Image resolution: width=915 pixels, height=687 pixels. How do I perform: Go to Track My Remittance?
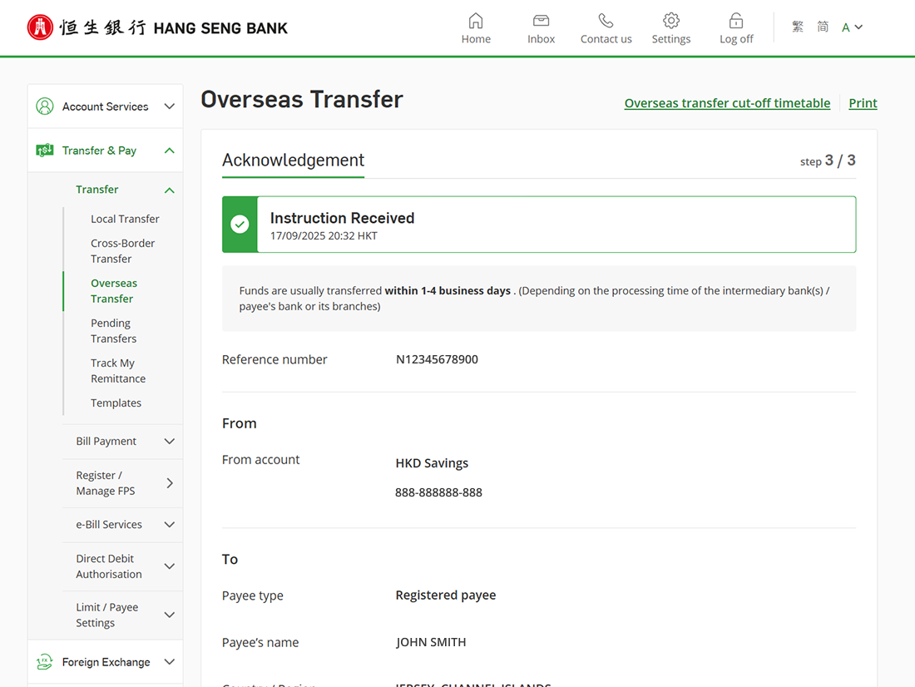tap(117, 371)
